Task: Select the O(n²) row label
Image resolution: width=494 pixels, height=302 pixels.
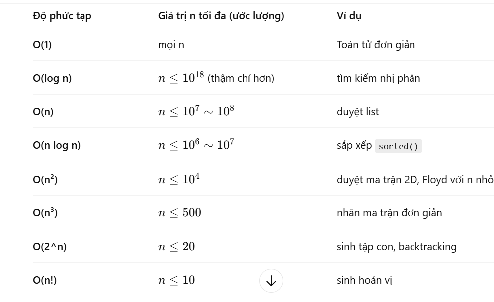Action: [x=45, y=179]
